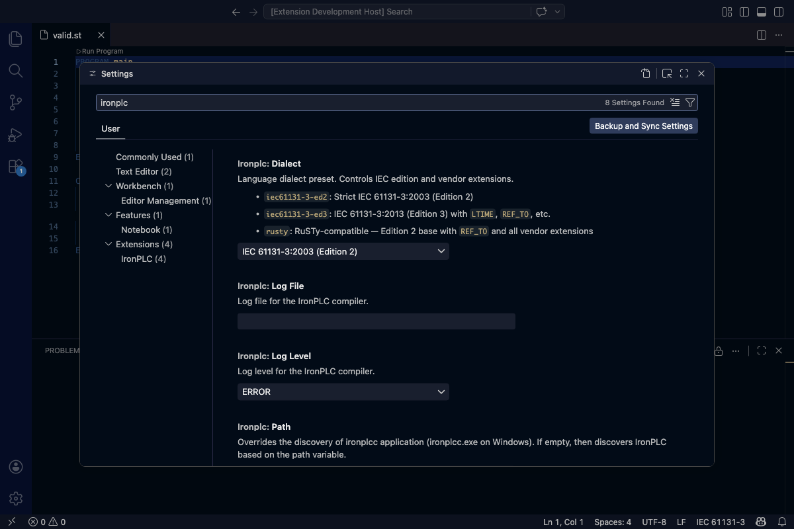The width and height of the screenshot is (794, 529).
Task: Collapse the Features tree group
Action: [x=109, y=215]
